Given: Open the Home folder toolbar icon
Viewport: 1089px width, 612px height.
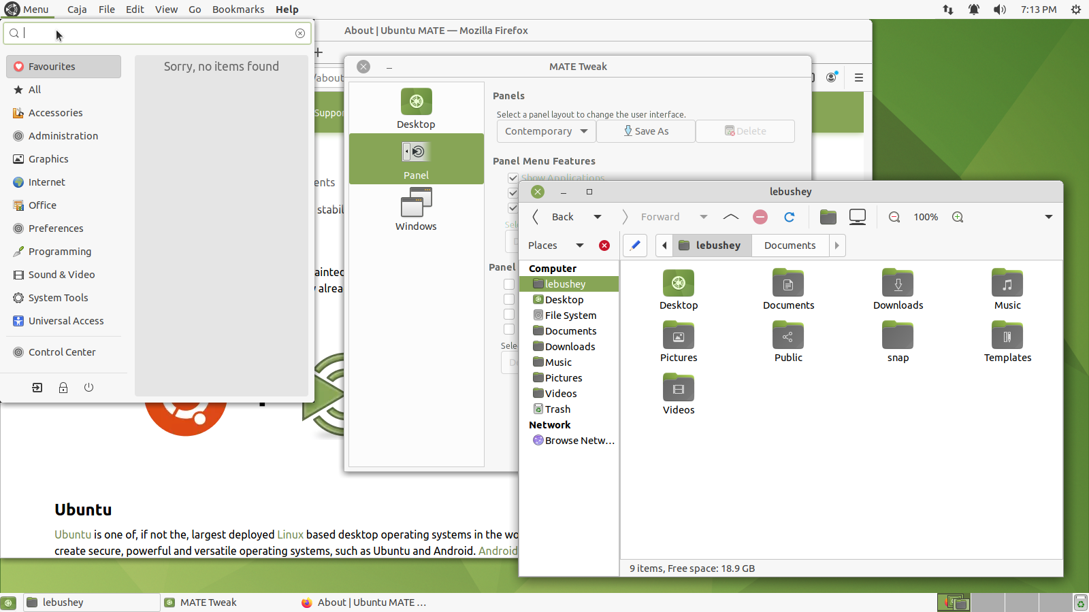Looking at the screenshot, I should (x=828, y=217).
